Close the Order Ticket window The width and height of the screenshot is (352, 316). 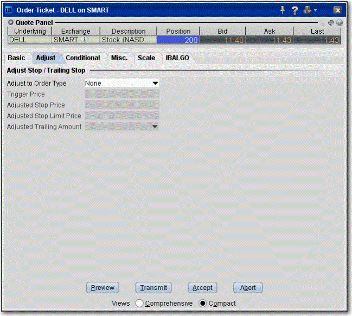[337, 10]
